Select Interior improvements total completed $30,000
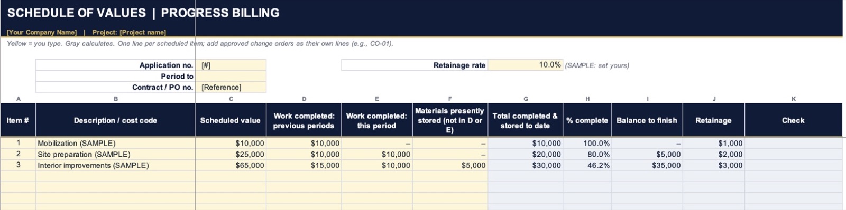This screenshot has height=210, width=846. coord(525,165)
